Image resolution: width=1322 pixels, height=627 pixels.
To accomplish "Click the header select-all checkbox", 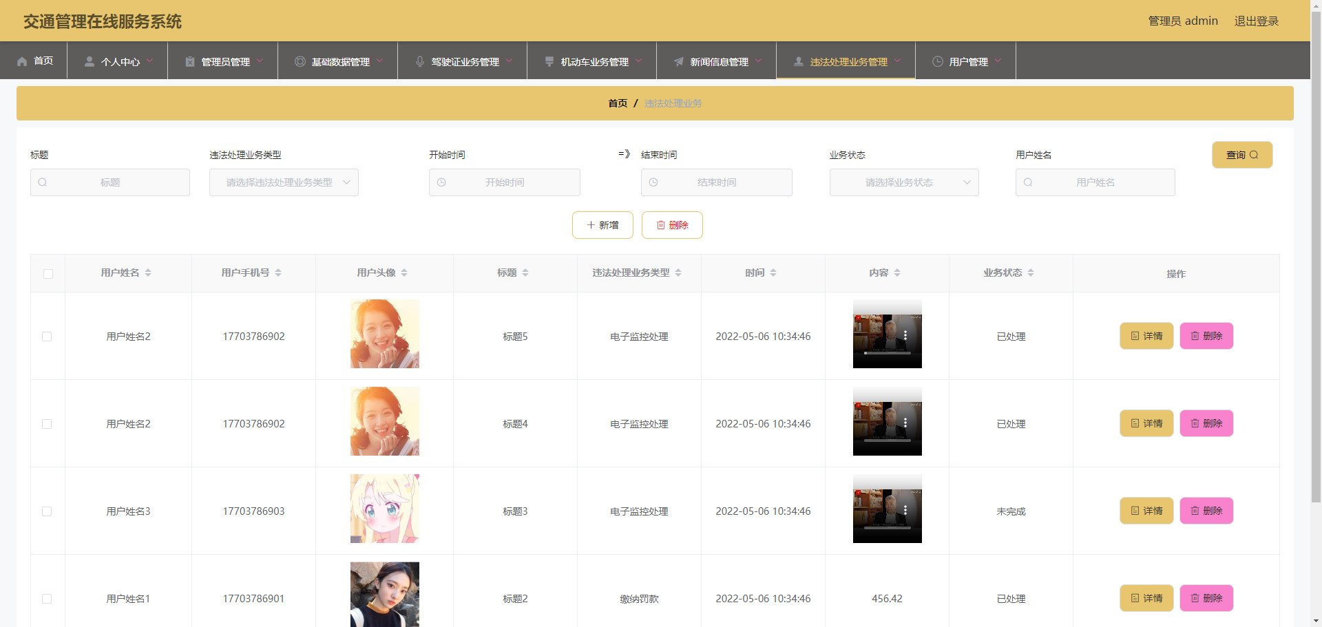I will (48, 274).
